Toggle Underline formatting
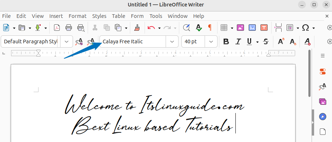This screenshot has height=142, width=332. pos(249,42)
